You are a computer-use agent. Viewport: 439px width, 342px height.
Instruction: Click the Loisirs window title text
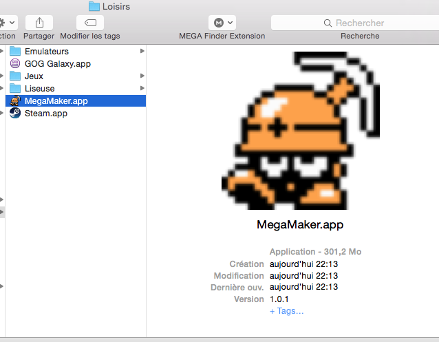tap(116, 6)
